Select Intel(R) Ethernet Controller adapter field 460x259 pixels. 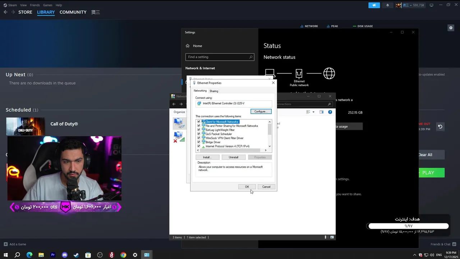tap(234, 104)
